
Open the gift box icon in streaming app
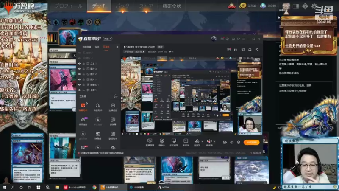[x=229, y=49]
